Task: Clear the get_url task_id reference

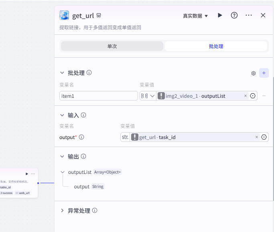Action: (x=257, y=137)
